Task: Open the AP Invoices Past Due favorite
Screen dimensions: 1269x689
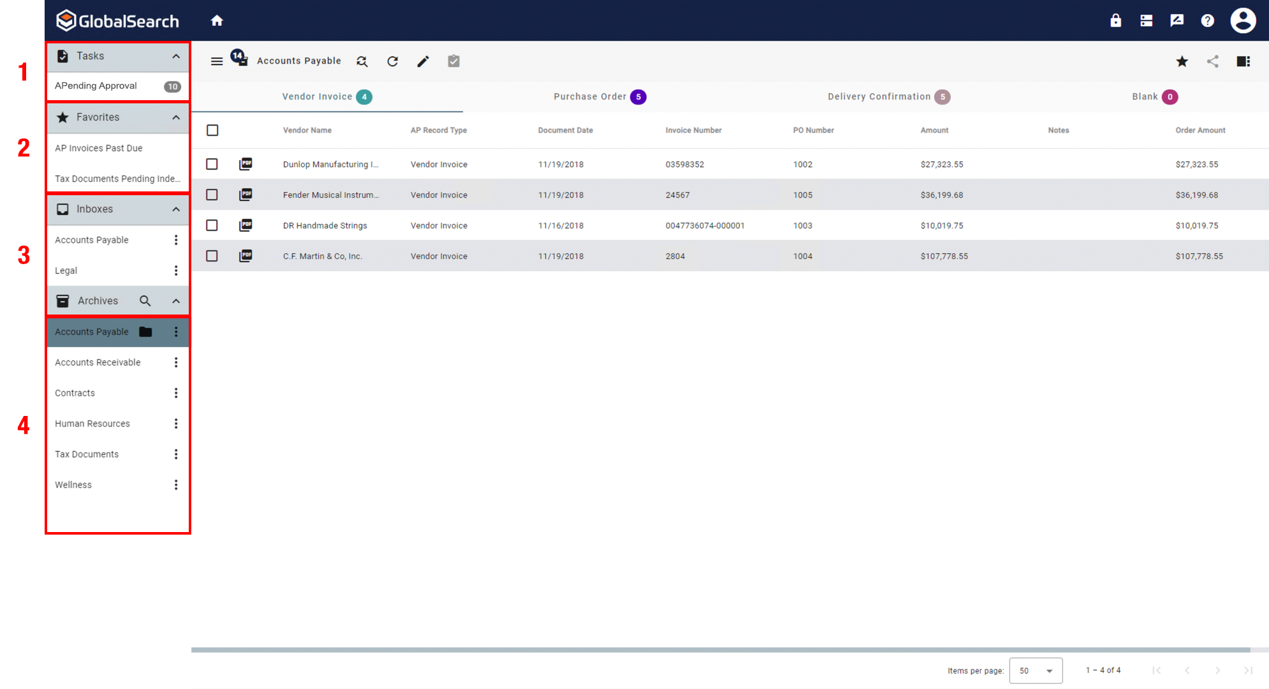Action: click(98, 147)
